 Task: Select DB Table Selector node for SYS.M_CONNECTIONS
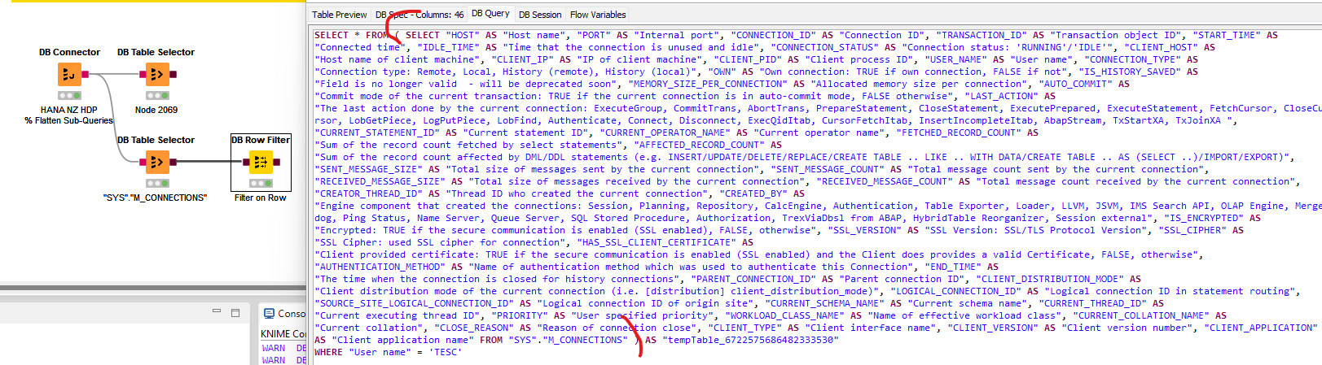coord(157,163)
